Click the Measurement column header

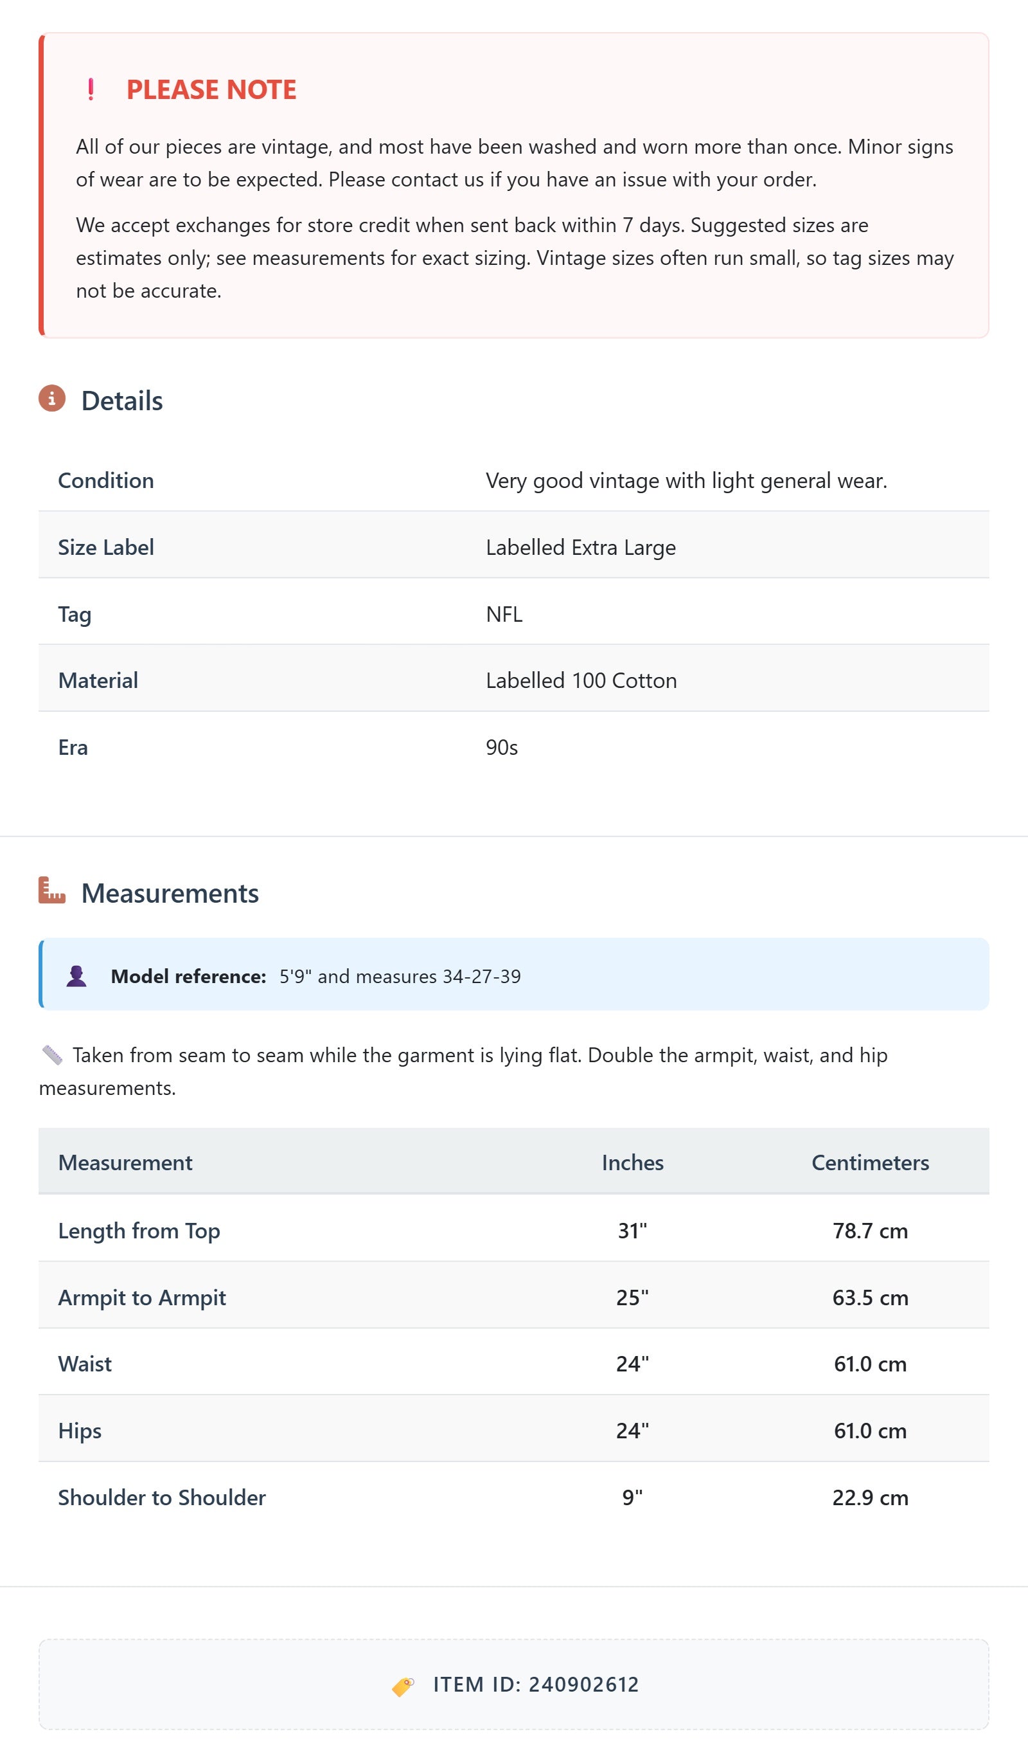pyautogui.click(x=125, y=1162)
